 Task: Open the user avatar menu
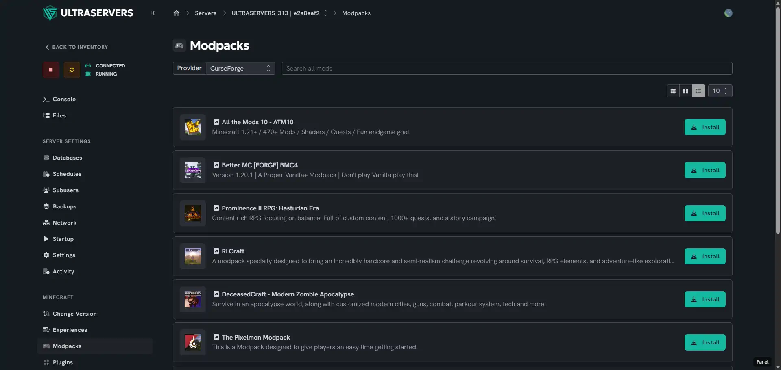[x=728, y=13]
